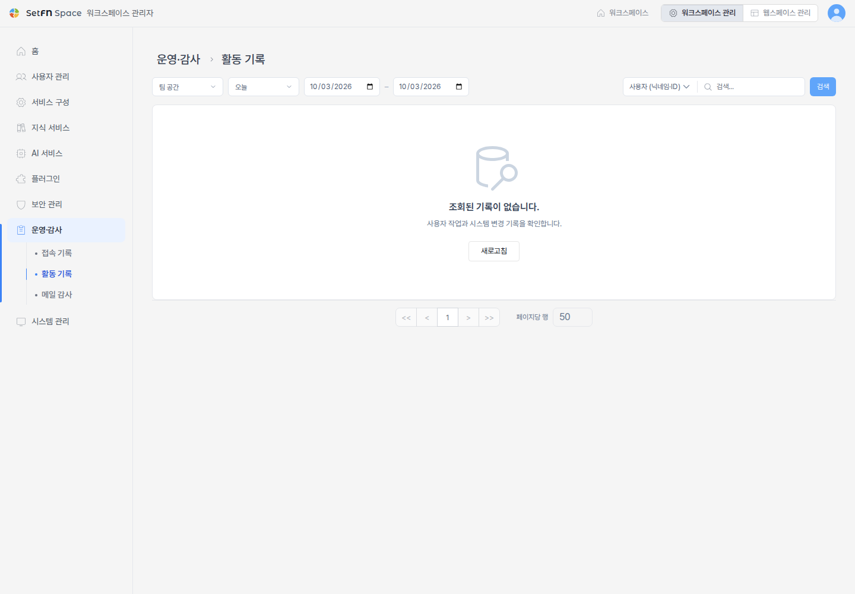Go to first page with << button
The height and width of the screenshot is (594, 855).
[x=406, y=317]
